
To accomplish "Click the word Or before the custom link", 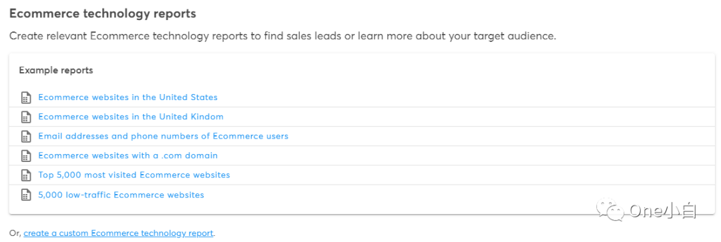I will (x=15, y=233).
